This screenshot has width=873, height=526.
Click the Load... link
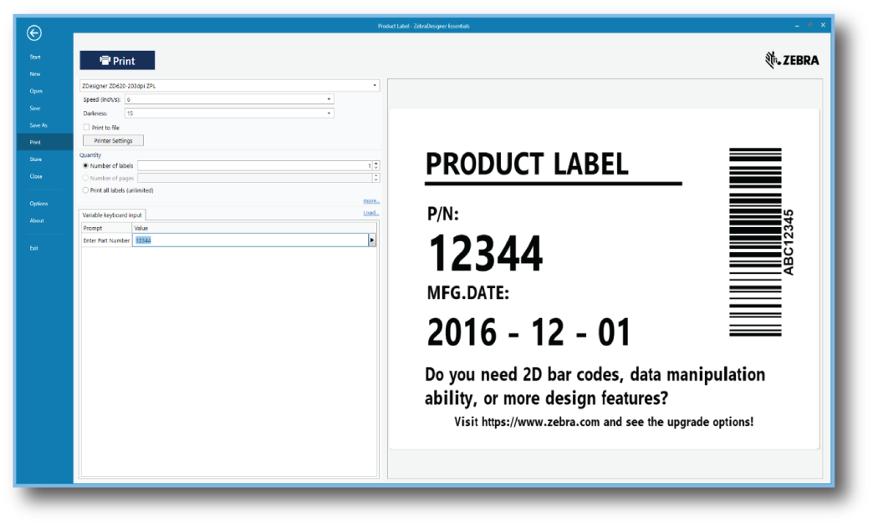pyautogui.click(x=371, y=214)
